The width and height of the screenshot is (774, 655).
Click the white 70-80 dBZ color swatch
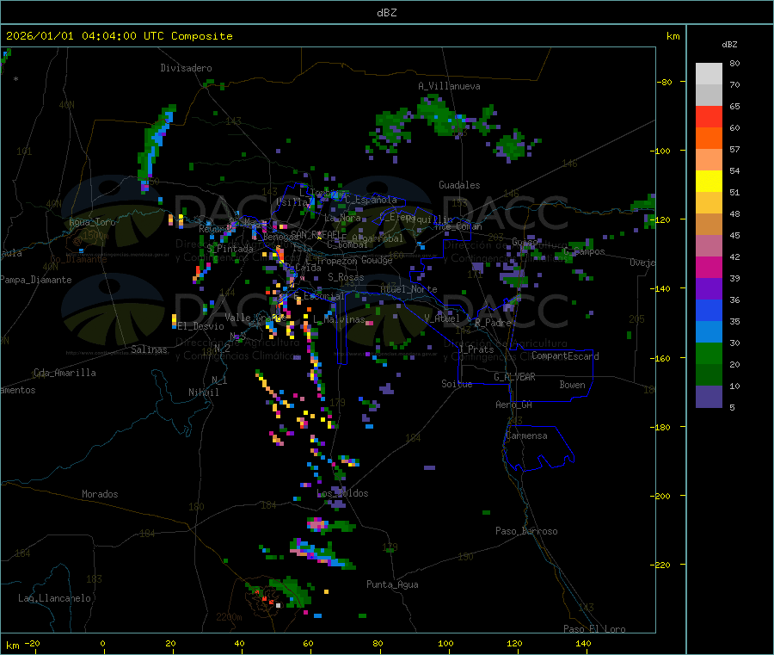pyautogui.click(x=709, y=74)
